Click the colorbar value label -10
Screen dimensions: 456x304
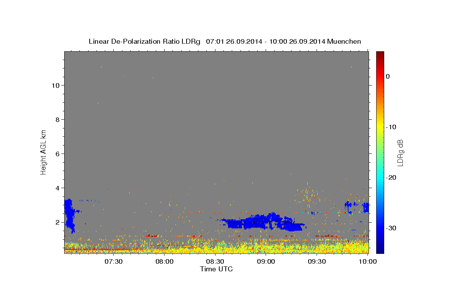[x=391, y=127]
